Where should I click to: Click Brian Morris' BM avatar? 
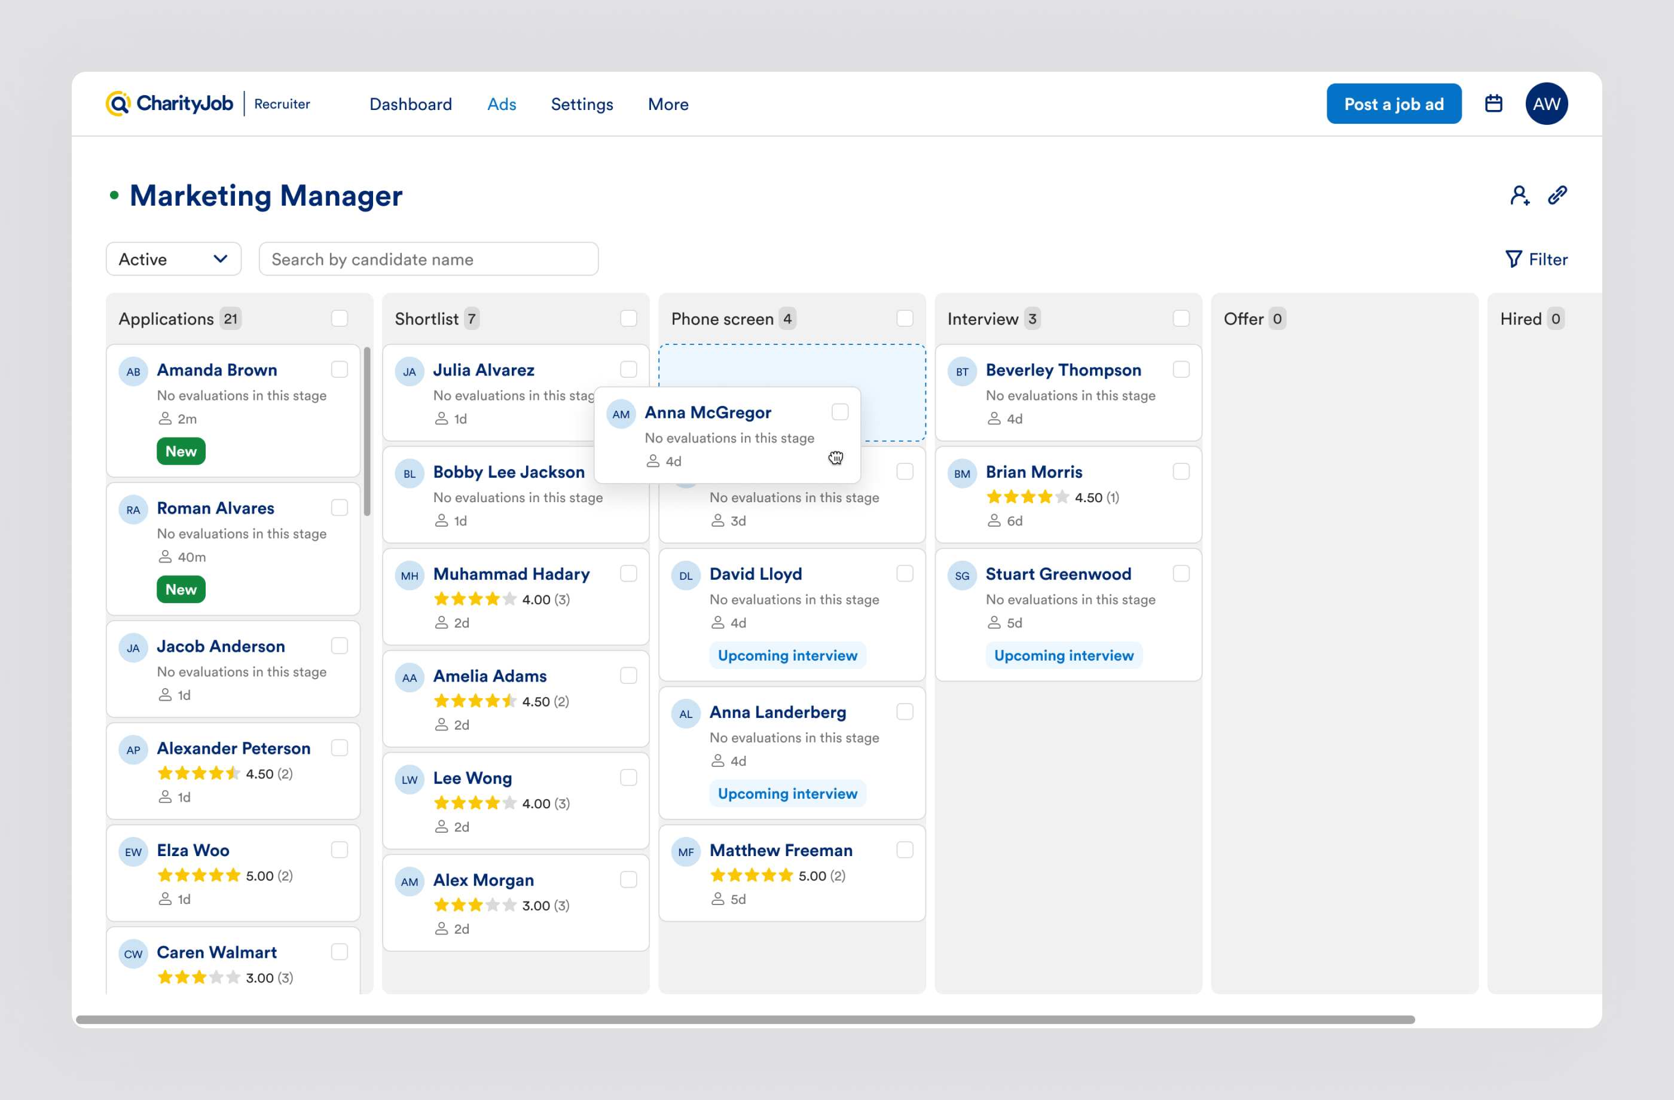962,473
